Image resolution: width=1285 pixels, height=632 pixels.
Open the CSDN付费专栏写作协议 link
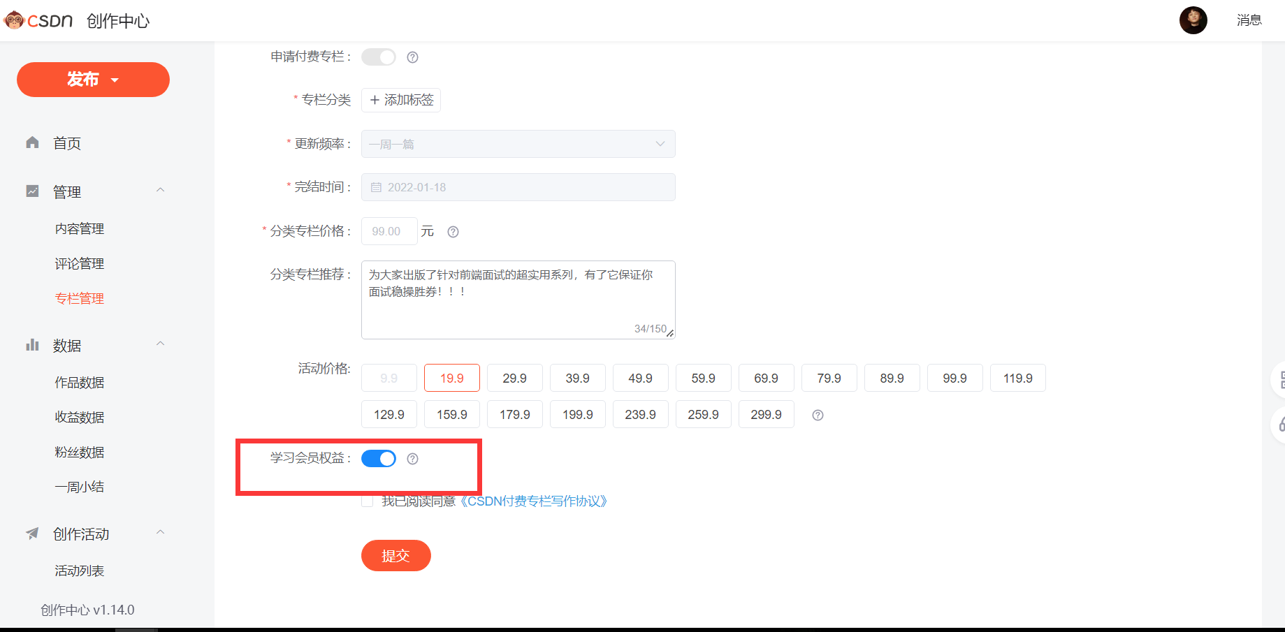(x=535, y=501)
